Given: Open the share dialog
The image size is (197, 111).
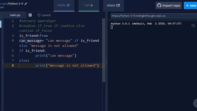Looking at the screenshot, I should point(114,5).
